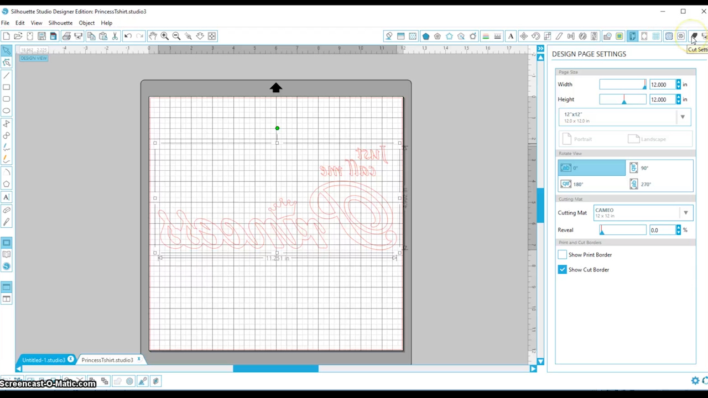Screen dimensions: 708x398
Task: Open the Cutting Mat CAMEO dropdown
Action: [643, 213]
